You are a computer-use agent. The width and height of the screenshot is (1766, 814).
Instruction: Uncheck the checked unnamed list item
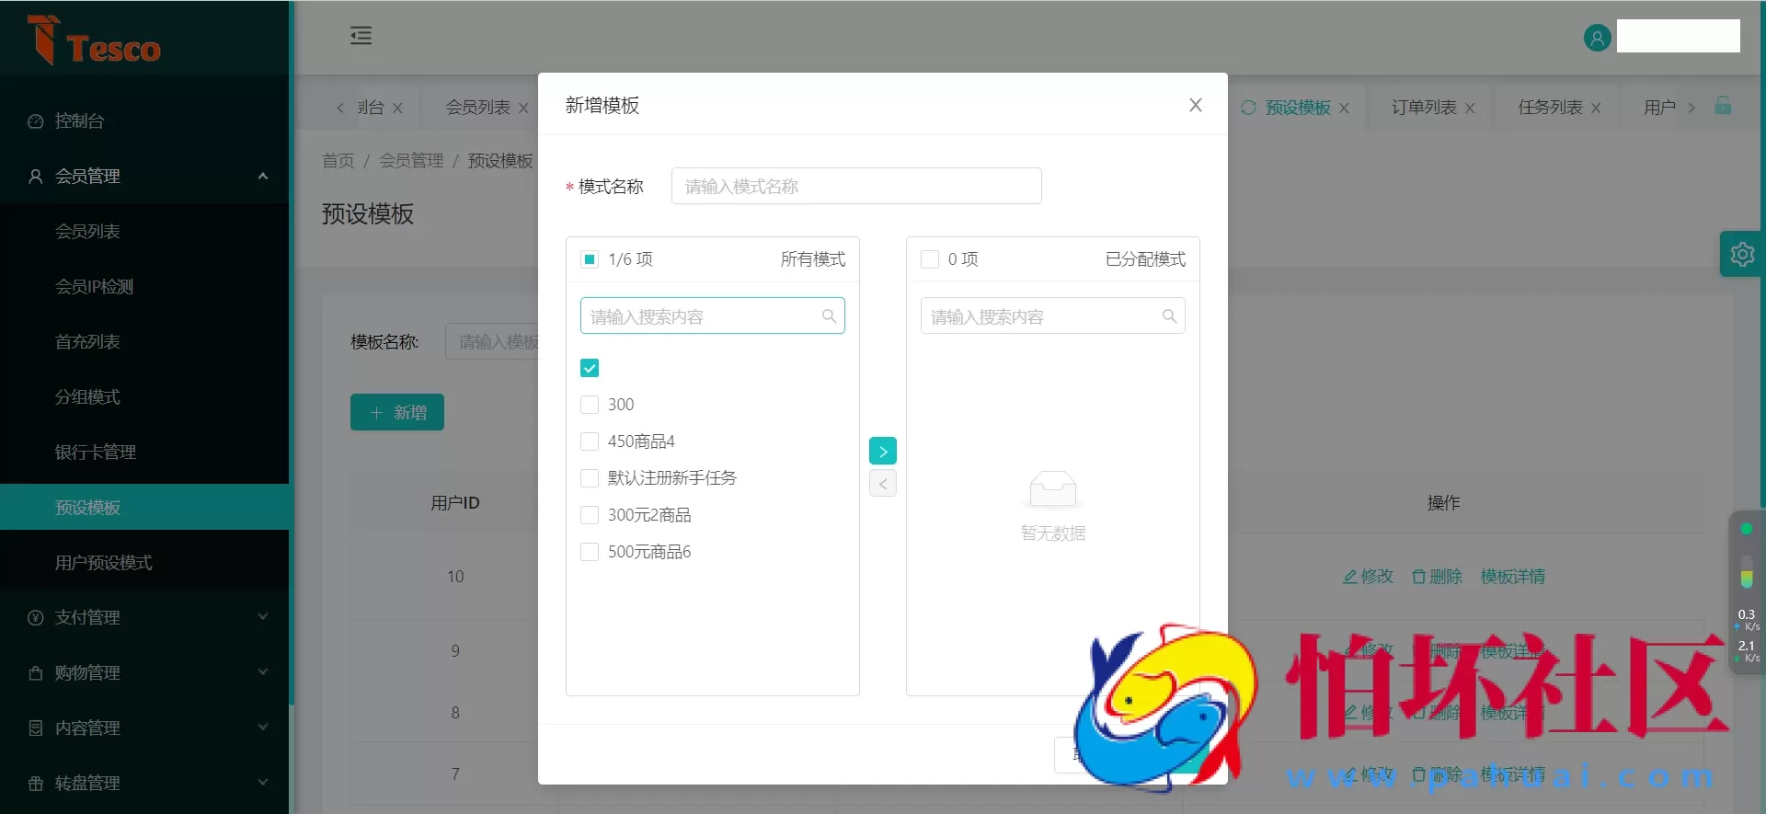tap(590, 368)
